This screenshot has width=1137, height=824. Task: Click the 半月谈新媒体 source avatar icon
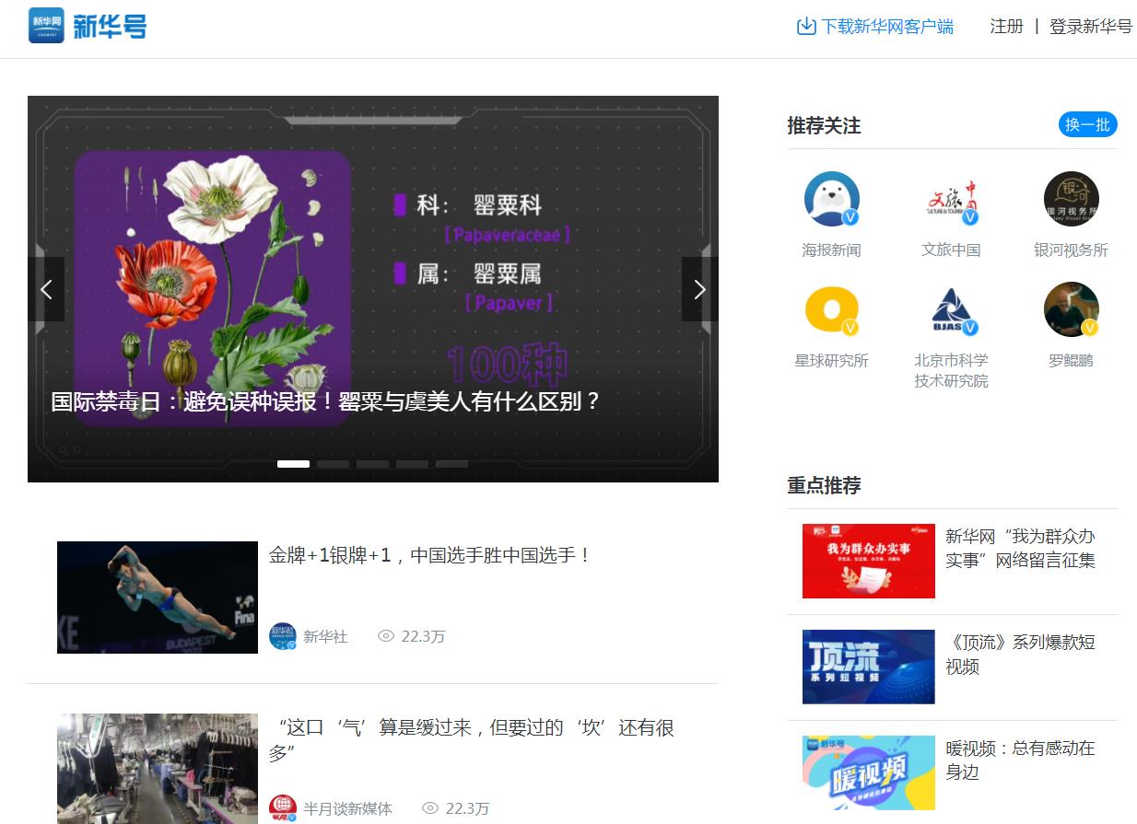point(283,808)
